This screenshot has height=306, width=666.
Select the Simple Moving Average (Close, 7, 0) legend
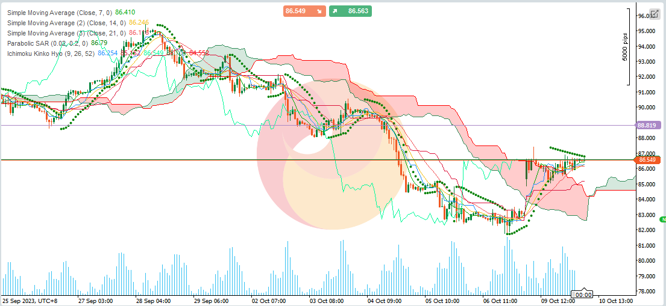[58, 13]
